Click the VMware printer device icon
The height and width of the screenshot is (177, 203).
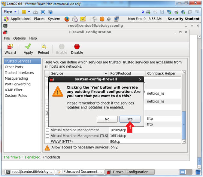(176, 12)
